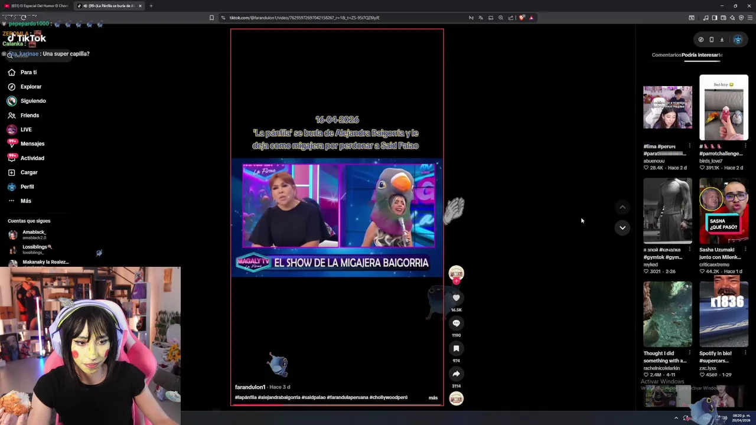
Task: Click the coin icon in top-right pill
Action: click(700, 40)
